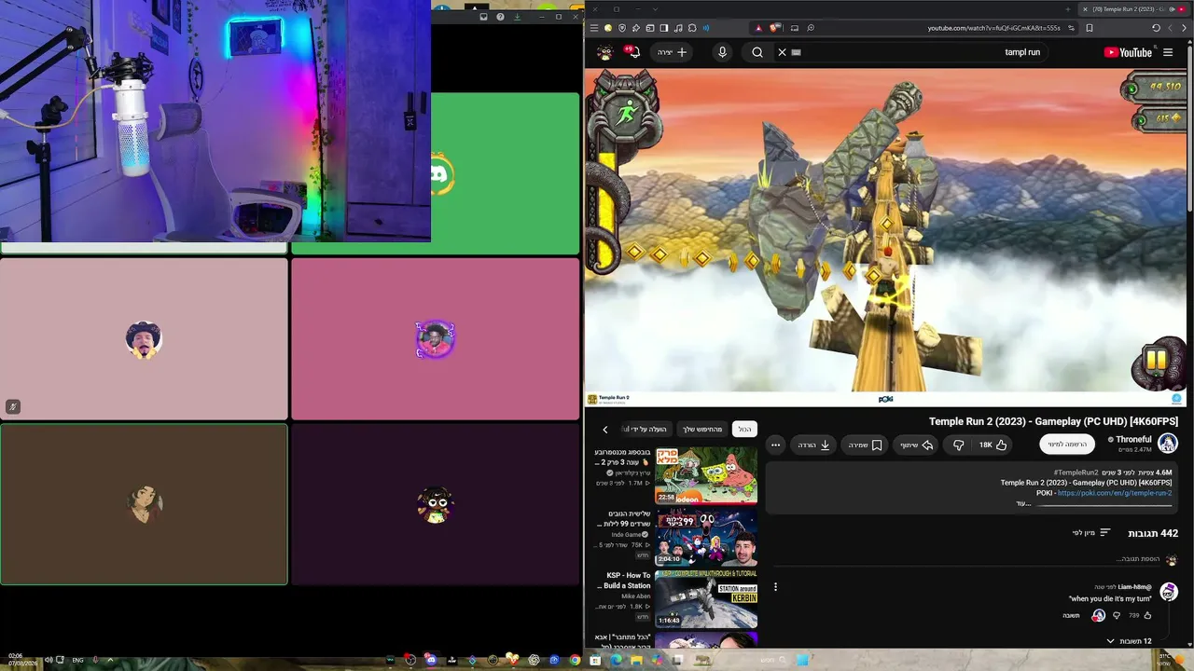This screenshot has height=671, width=1194.
Task: Open more actions ellipsis under video
Action: coord(775,445)
